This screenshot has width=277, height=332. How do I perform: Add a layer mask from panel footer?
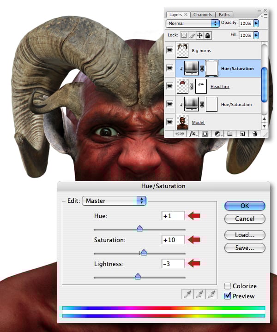(x=205, y=134)
